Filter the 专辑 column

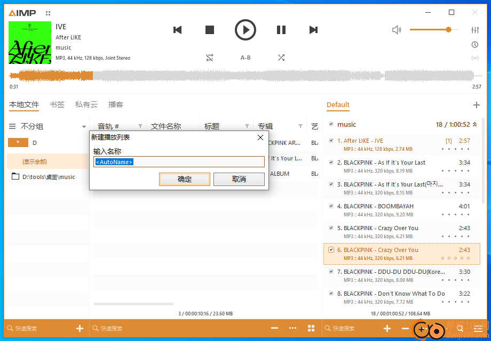(x=300, y=126)
